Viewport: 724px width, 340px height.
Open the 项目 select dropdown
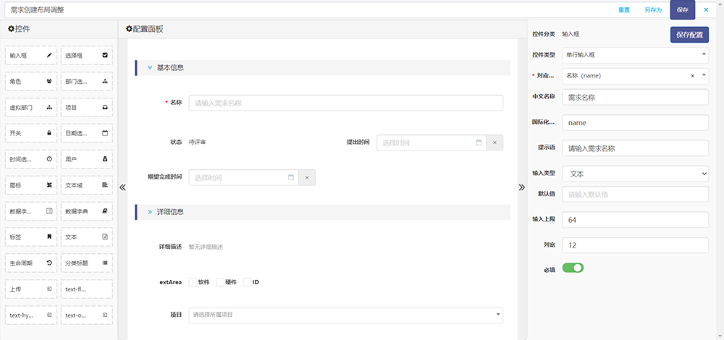pos(346,315)
